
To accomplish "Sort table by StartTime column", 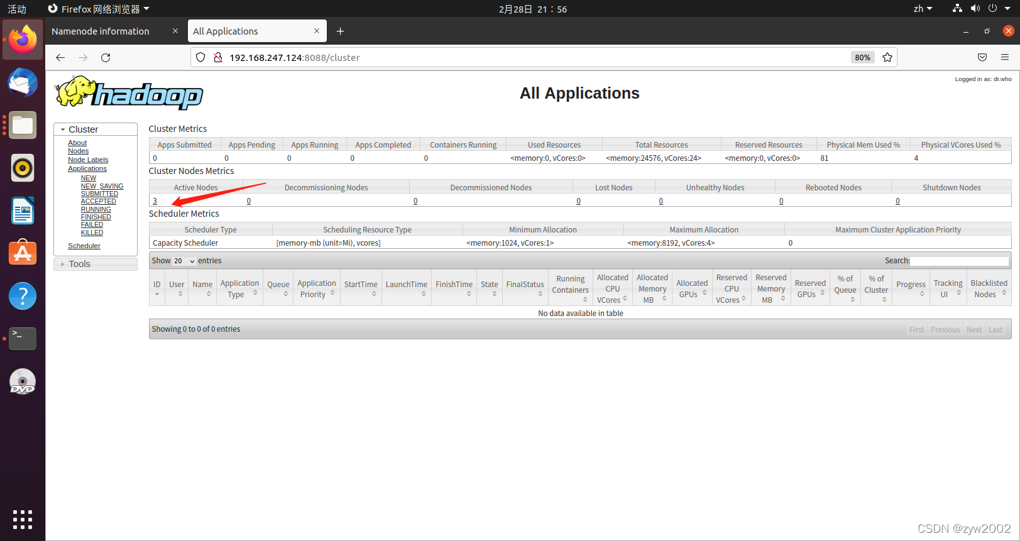I will [361, 288].
